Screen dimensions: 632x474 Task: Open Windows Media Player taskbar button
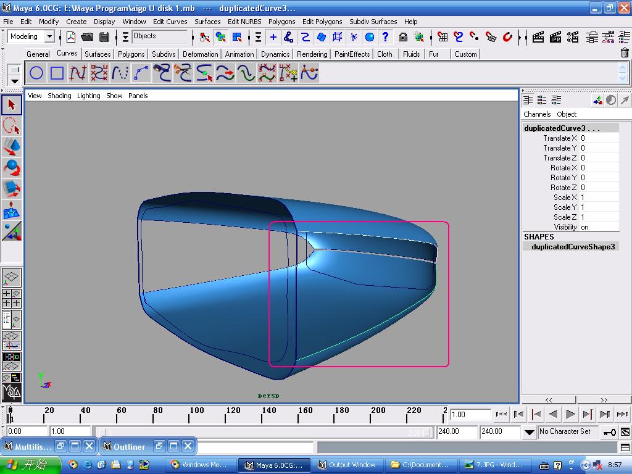(x=199, y=465)
